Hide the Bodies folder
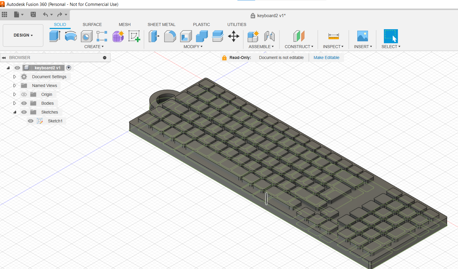Screen dimensions: 458x269 pos(24,103)
